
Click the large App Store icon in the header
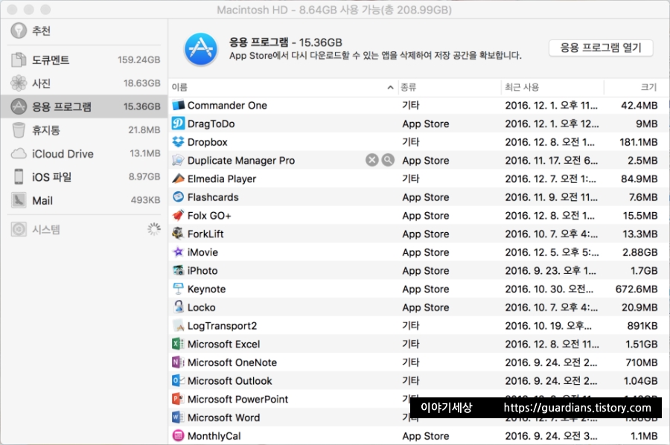[x=200, y=50]
